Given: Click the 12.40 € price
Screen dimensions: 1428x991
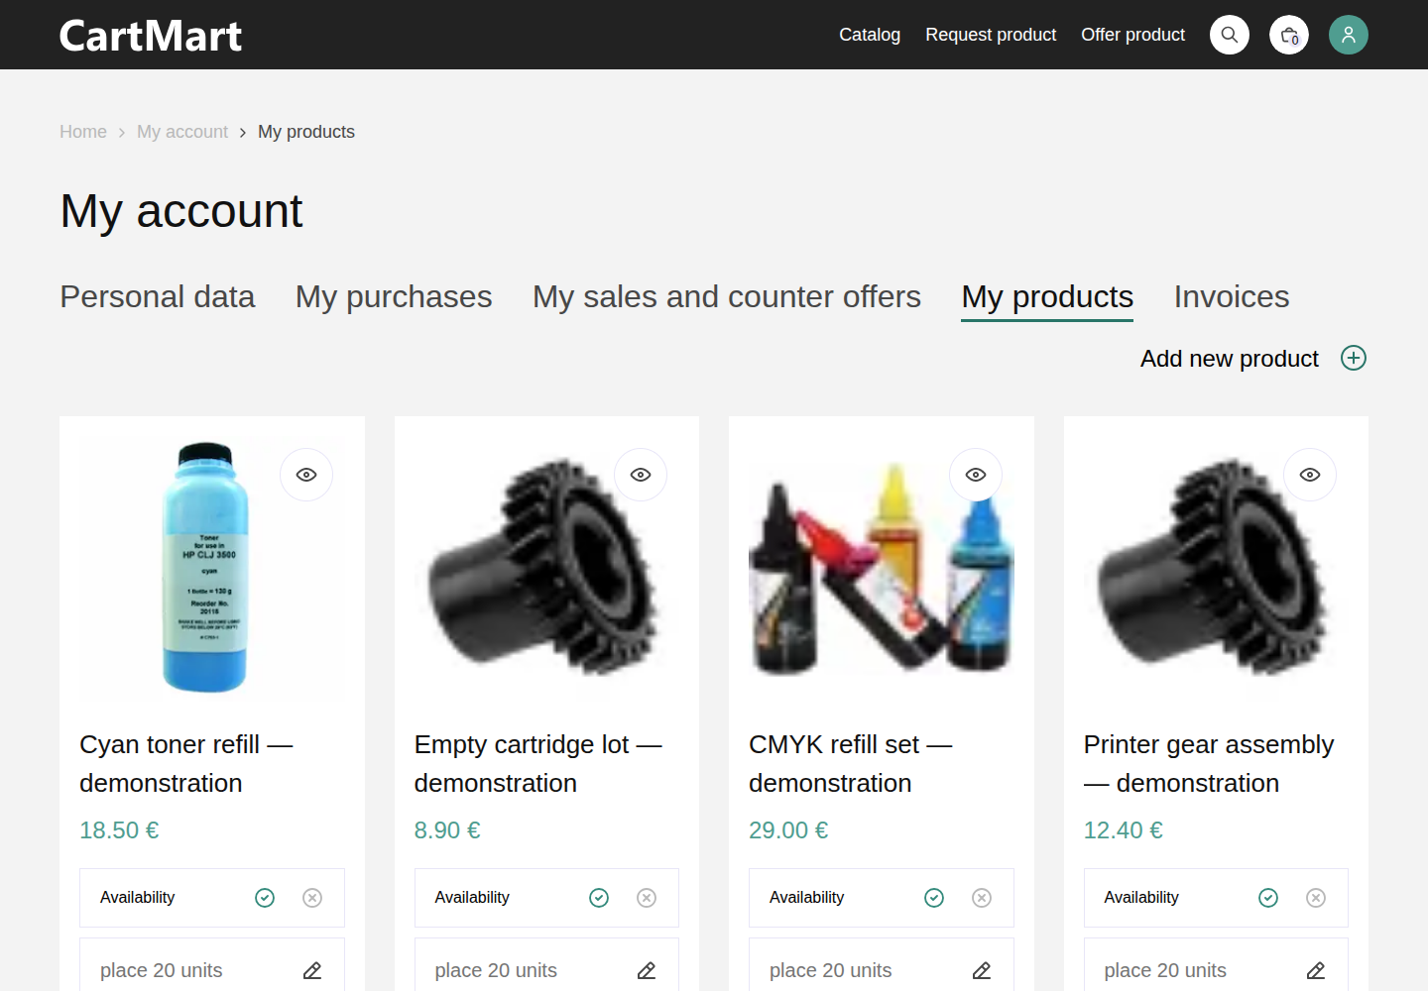Looking at the screenshot, I should 1124,830.
